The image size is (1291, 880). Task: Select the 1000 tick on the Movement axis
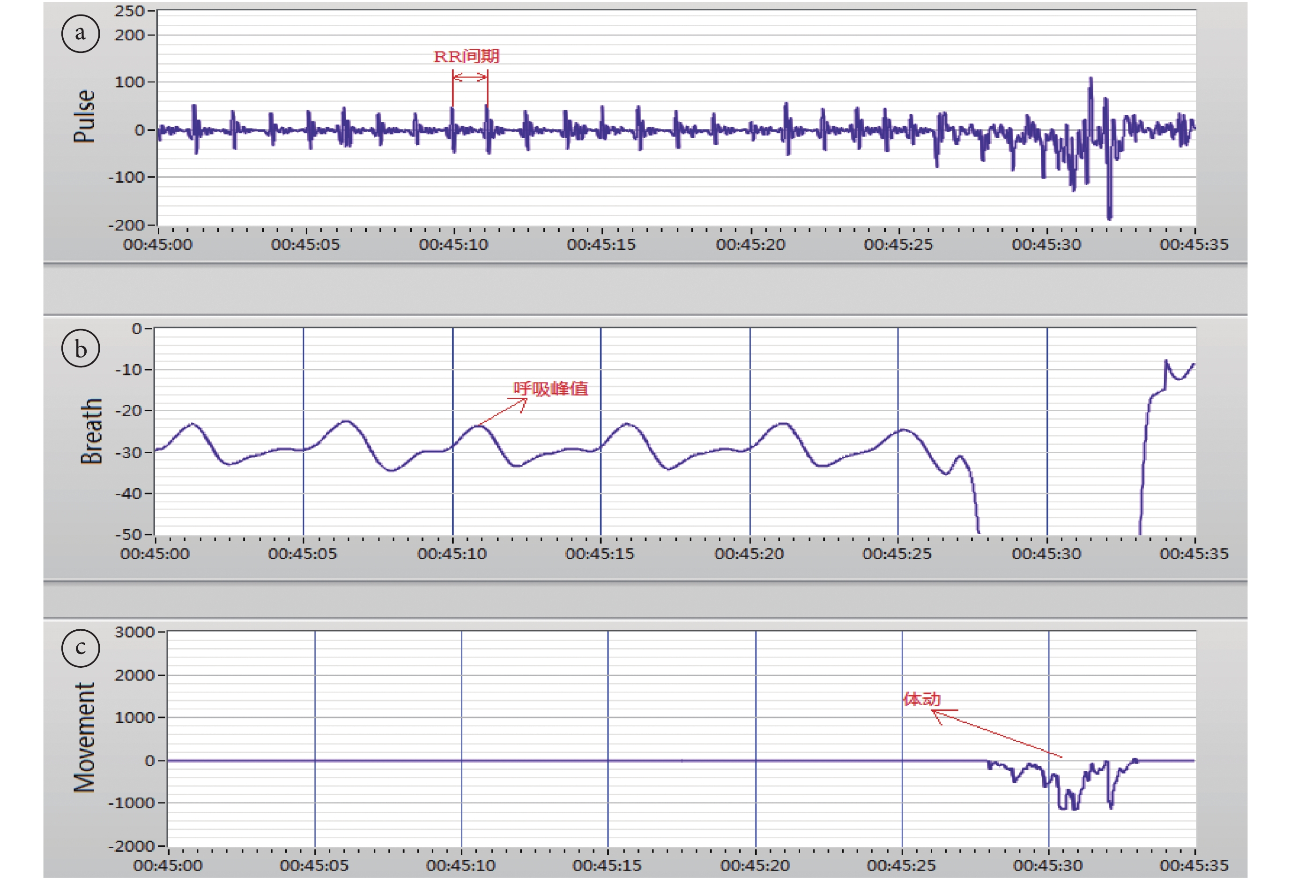[x=135, y=717]
